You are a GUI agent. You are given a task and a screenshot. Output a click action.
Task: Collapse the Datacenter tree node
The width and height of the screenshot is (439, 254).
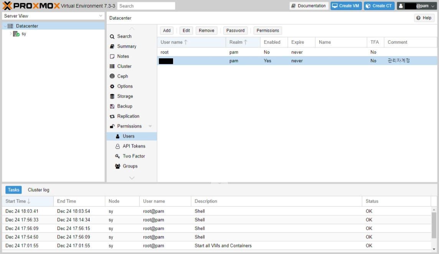coord(5,26)
